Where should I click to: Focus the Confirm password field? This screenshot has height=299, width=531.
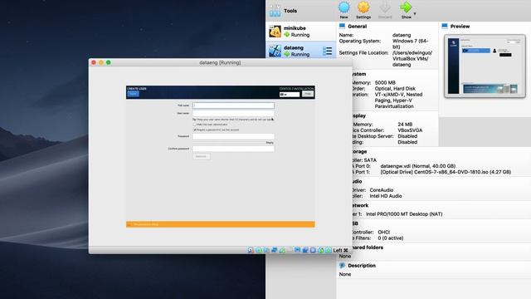233,149
